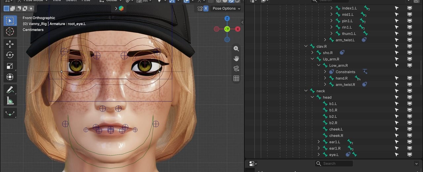Image resolution: width=423 pixels, height=172 pixels.
Task: Expand the hand.R bone entry
Action: click(x=325, y=78)
